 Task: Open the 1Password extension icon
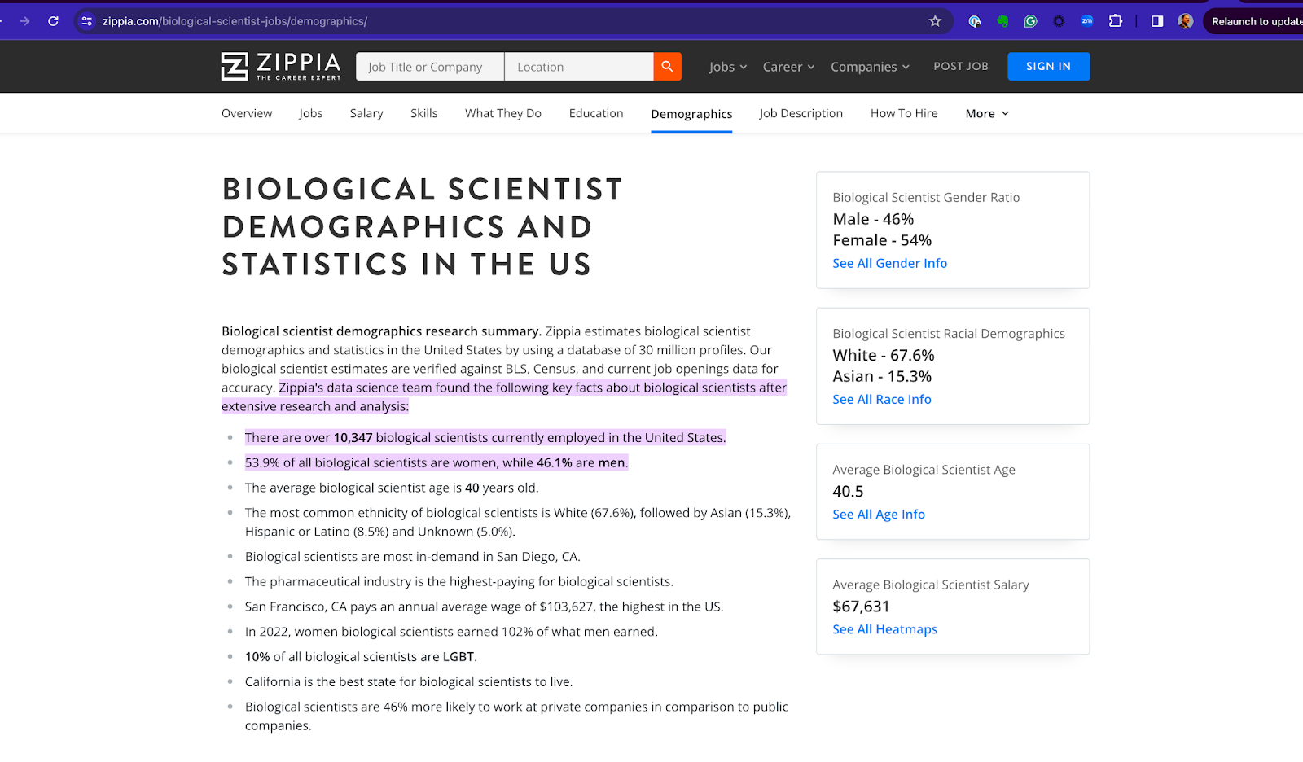[975, 21]
